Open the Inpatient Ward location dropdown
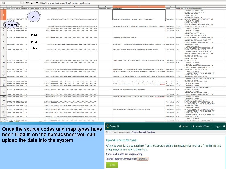The height and width of the screenshot is (169, 226). pyautogui.click(x=202, y=126)
